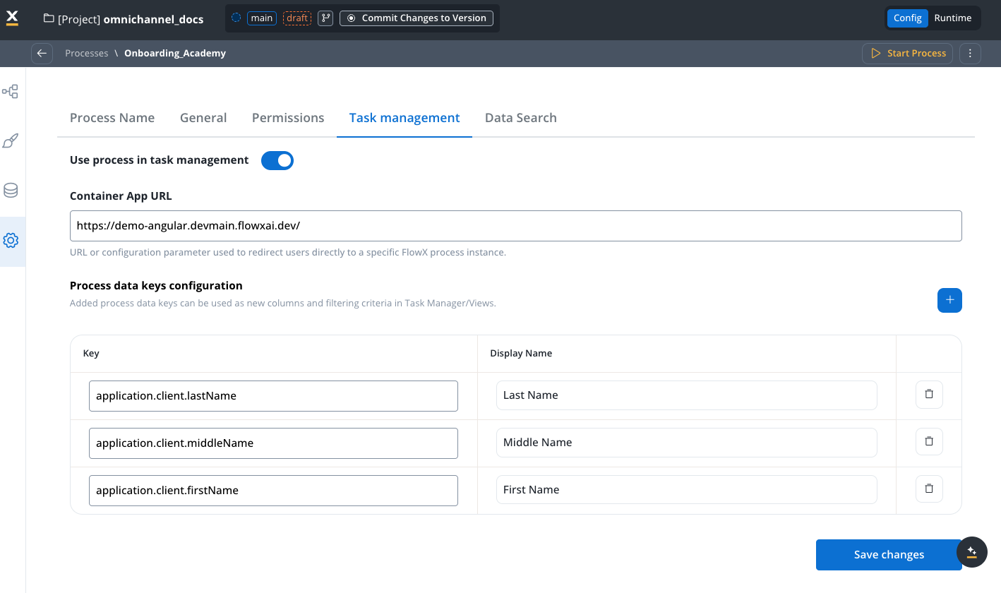The height and width of the screenshot is (593, 1001).
Task: Open the Data Search tab
Action: point(520,117)
